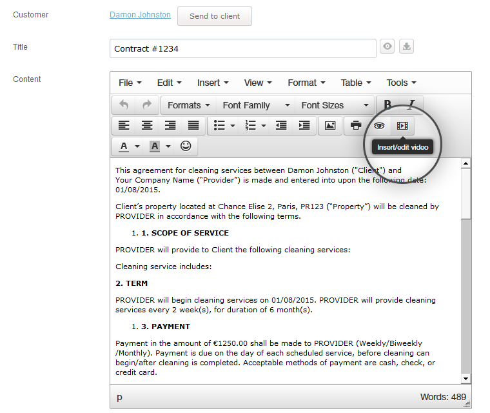Click the '3. PAYMENT' heading
The height and width of the screenshot is (413, 490).
point(165,327)
